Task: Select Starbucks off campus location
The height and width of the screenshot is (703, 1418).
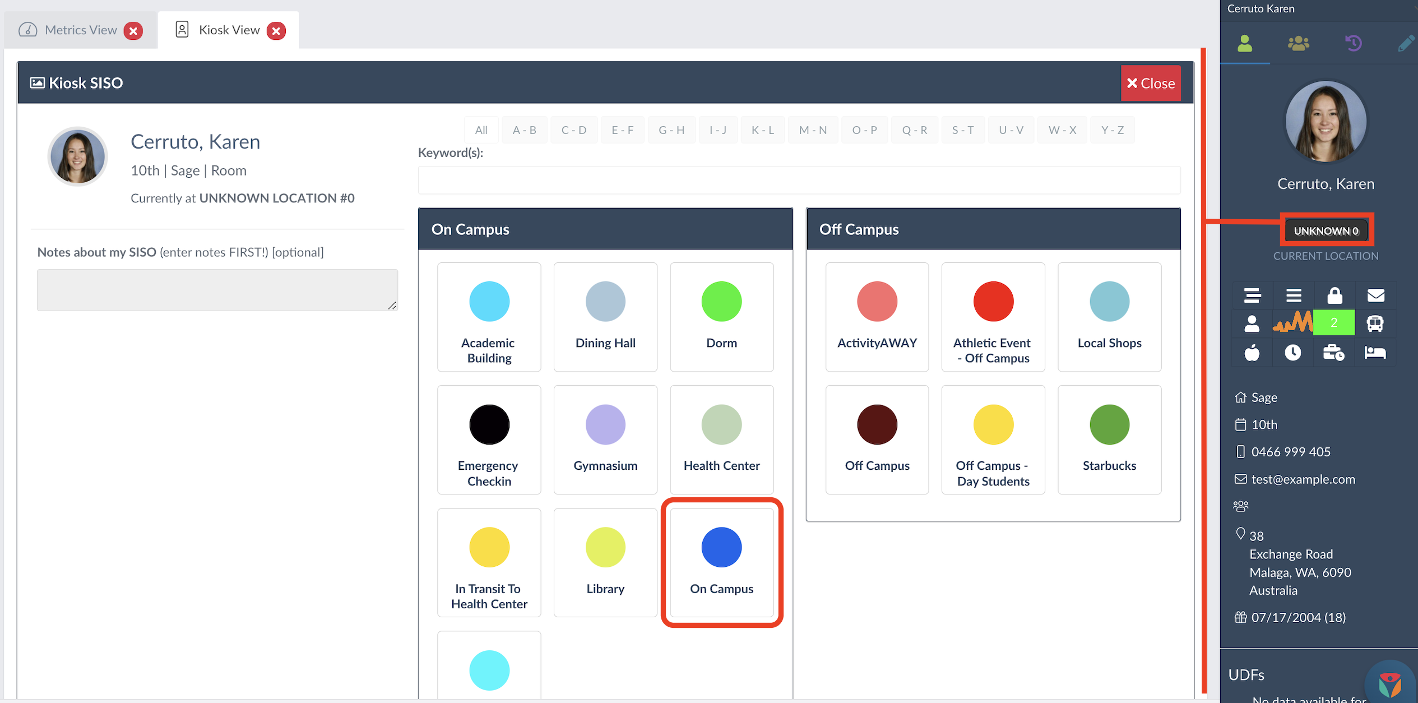Action: (1109, 440)
